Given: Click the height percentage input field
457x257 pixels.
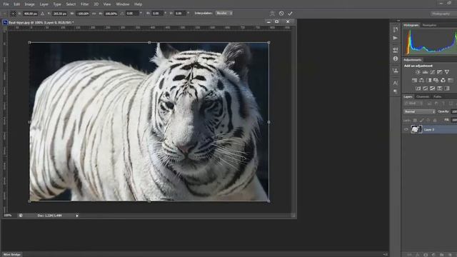Looking at the screenshot, I should tap(111, 14).
